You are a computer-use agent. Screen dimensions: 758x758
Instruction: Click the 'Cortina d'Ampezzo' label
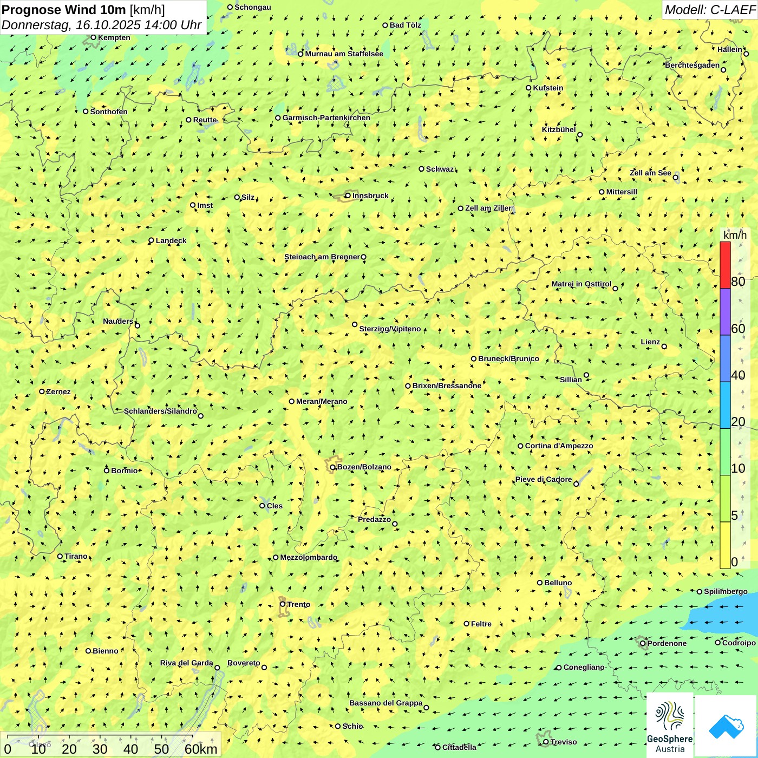point(559,446)
